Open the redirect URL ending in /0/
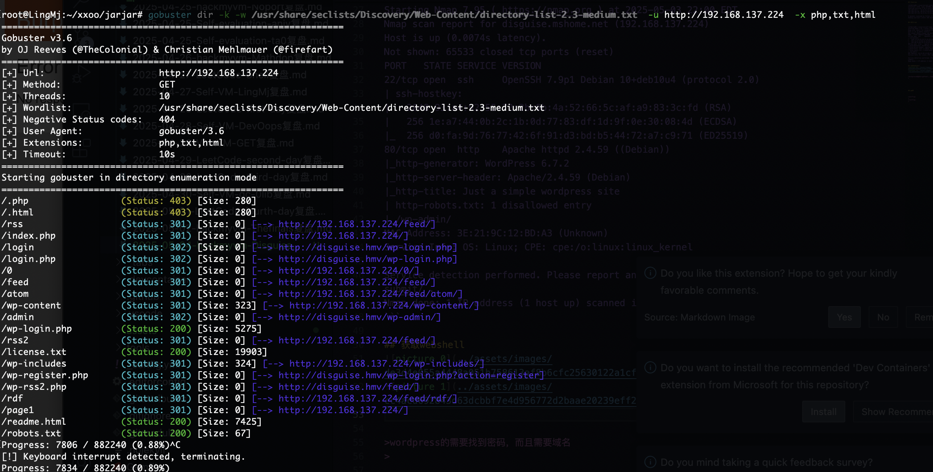 [x=346, y=270]
